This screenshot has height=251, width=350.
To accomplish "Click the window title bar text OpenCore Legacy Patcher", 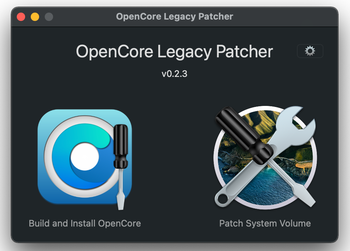I will click(x=175, y=16).
